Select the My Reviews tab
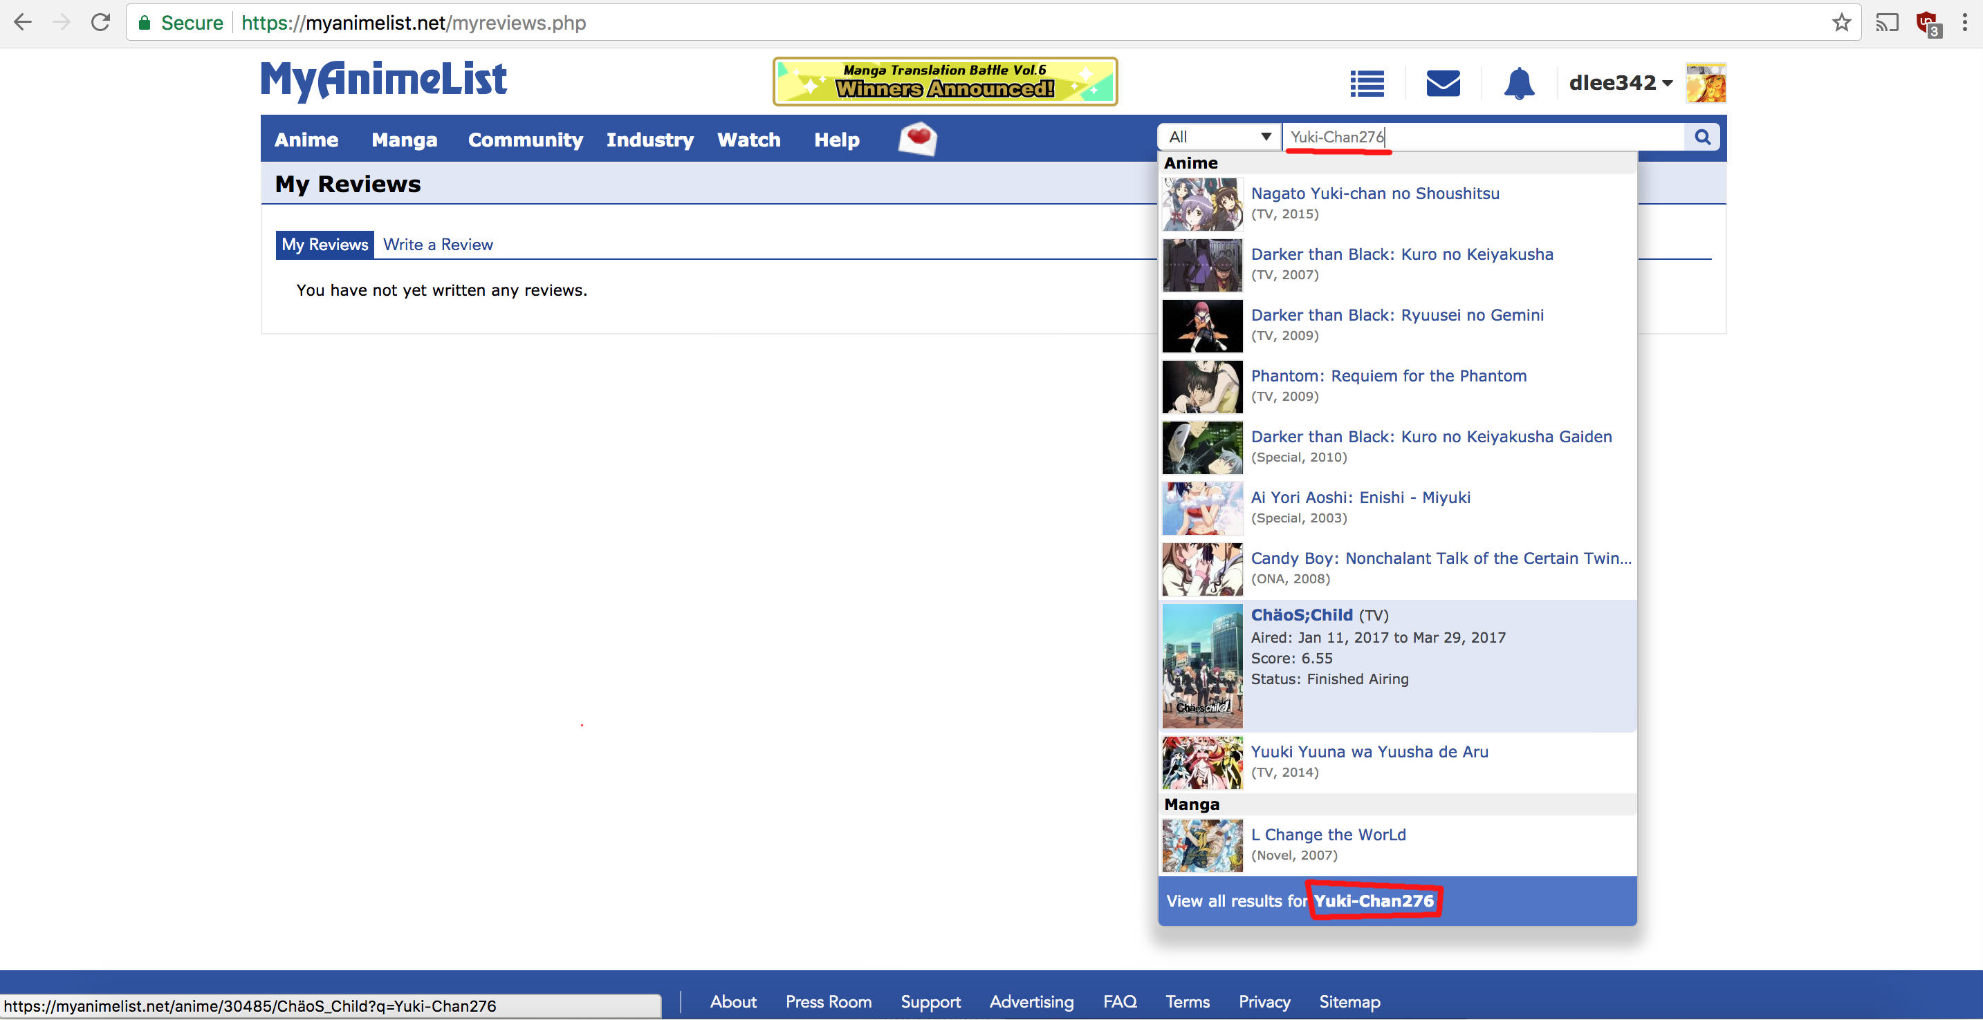The image size is (1983, 1020). pos(325,245)
